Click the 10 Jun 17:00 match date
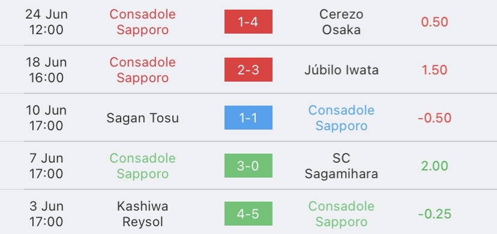Screen dimensions: 497x234 pyautogui.click(x=46, y=118)
